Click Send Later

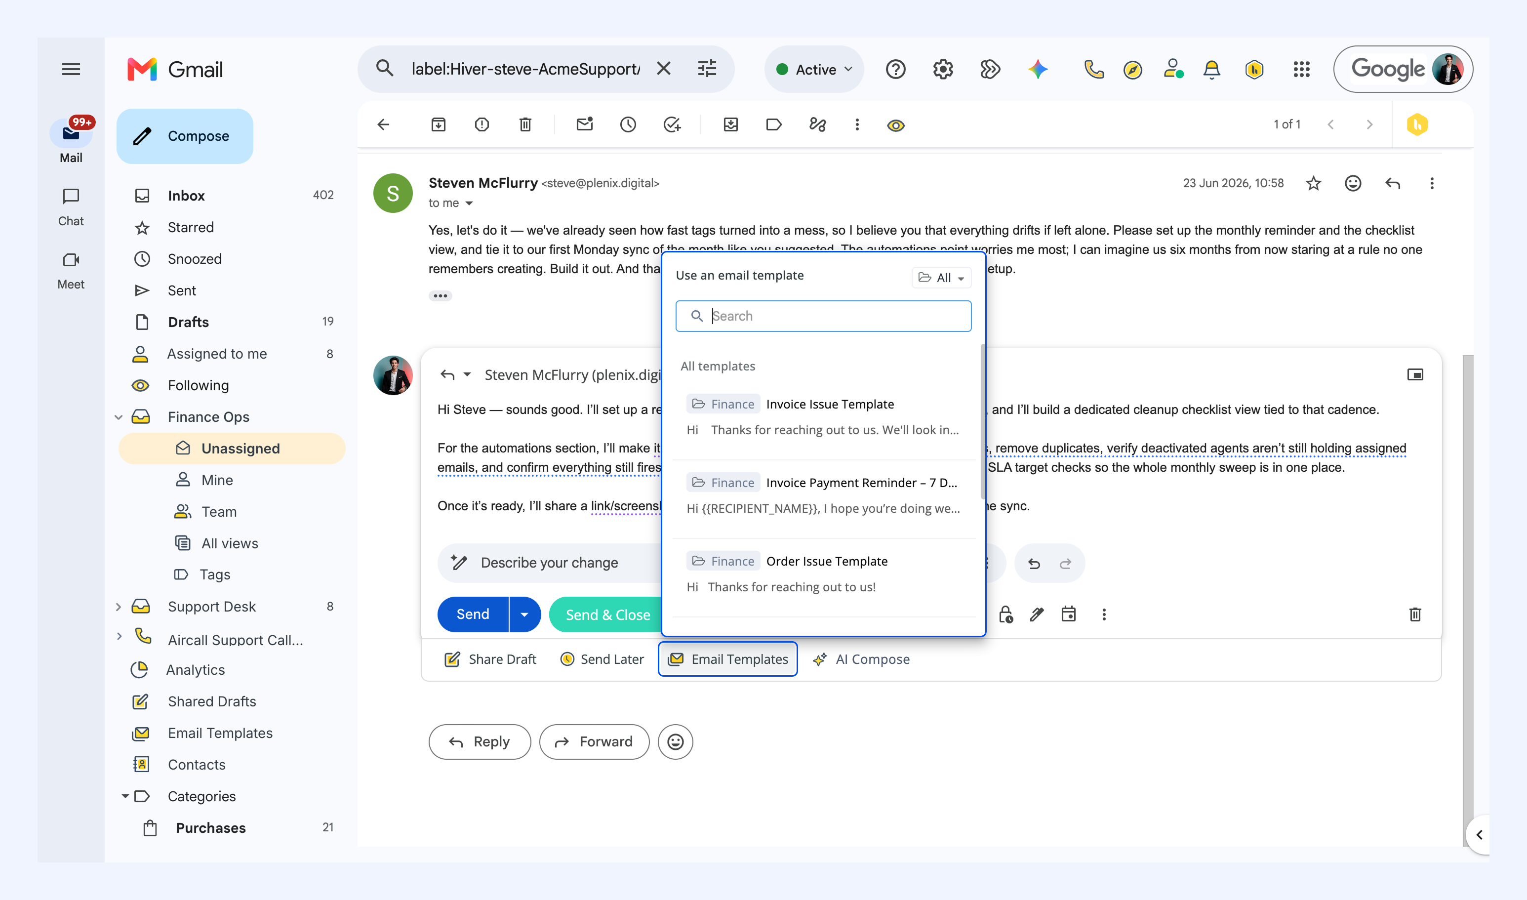602,659
